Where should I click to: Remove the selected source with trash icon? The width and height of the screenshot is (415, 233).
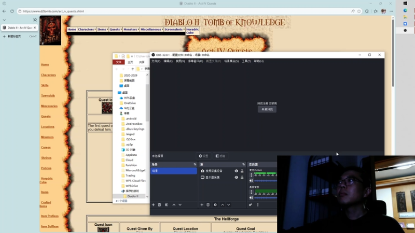pos(208,205)
